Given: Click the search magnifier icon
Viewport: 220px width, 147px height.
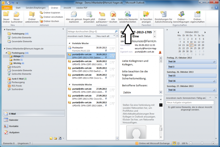Looking at the screenshot, I should pos(116,31).
